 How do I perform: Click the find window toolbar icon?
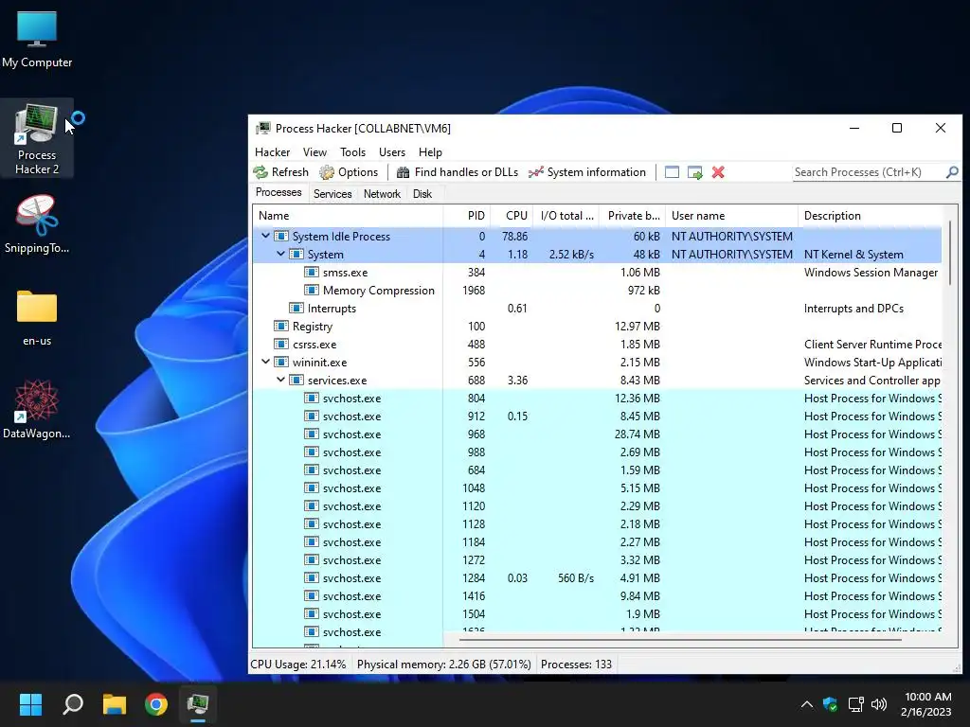point(672,172)
